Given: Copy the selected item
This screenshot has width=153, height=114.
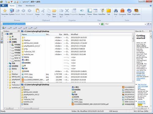Looking at the screenshot, I should point(49,12).
